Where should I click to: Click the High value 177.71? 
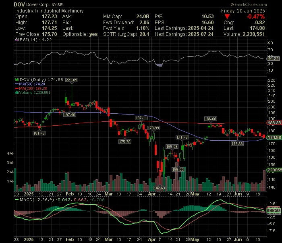pos(50,23)
